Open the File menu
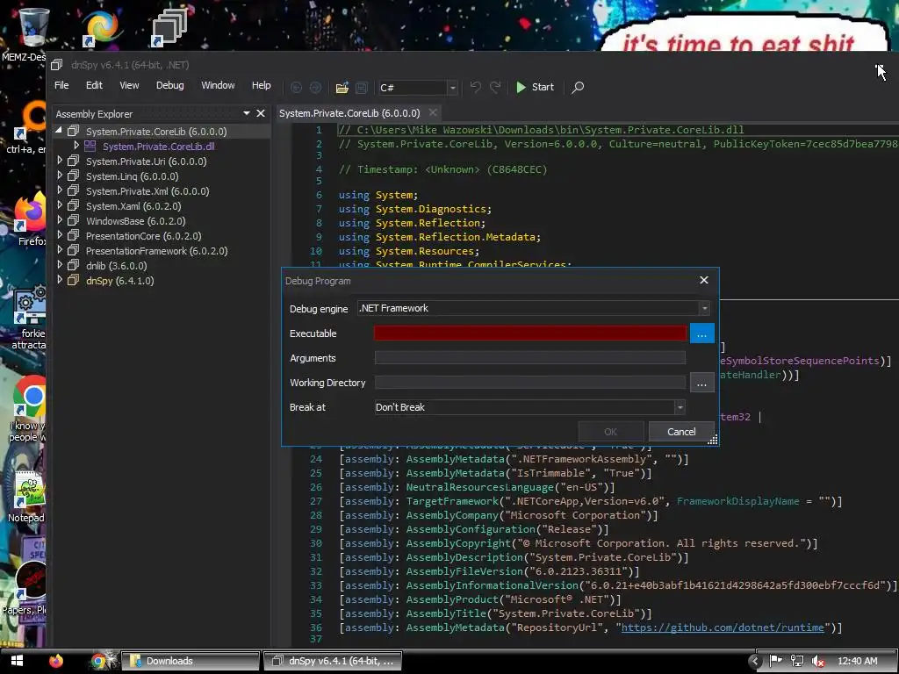The image size is (899, 674). point(61,85)
